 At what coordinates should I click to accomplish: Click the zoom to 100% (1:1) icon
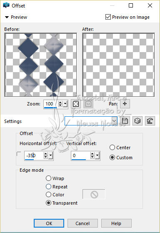88,104
